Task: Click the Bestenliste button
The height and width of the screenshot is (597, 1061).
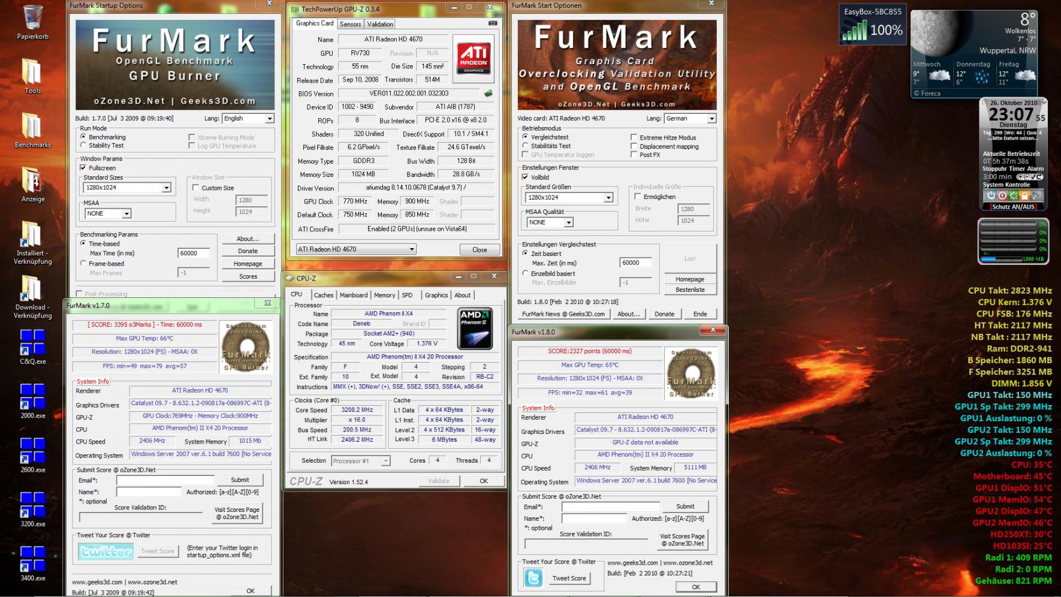Action: pyautogui.click(x=690, y=290)
